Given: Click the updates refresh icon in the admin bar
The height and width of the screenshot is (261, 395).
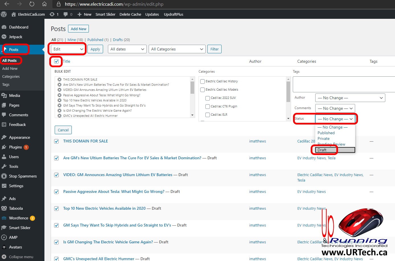Looking at the screenshot, I should [x=52, y=14].
